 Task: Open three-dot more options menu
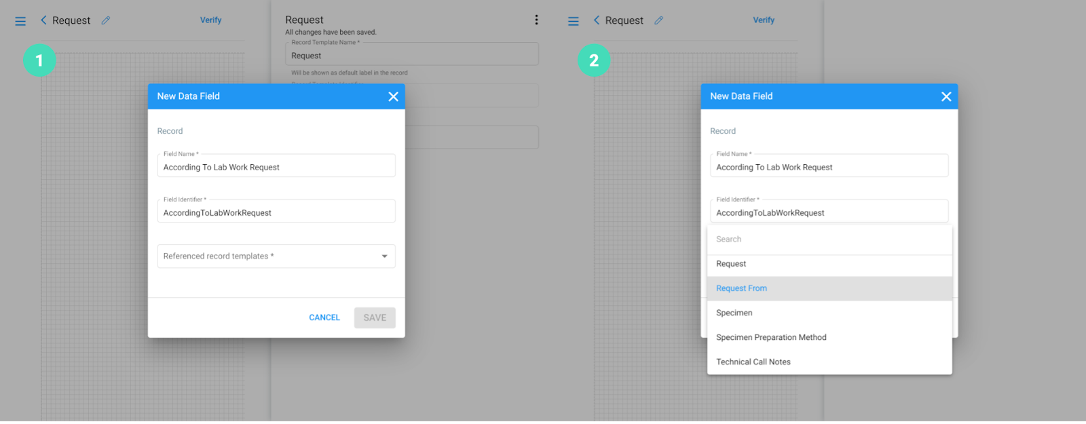[x=536, y=20]
